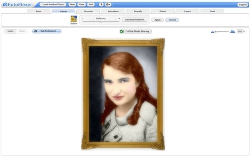Undo the last edit

pyautogui.click(x=10, y=31)
